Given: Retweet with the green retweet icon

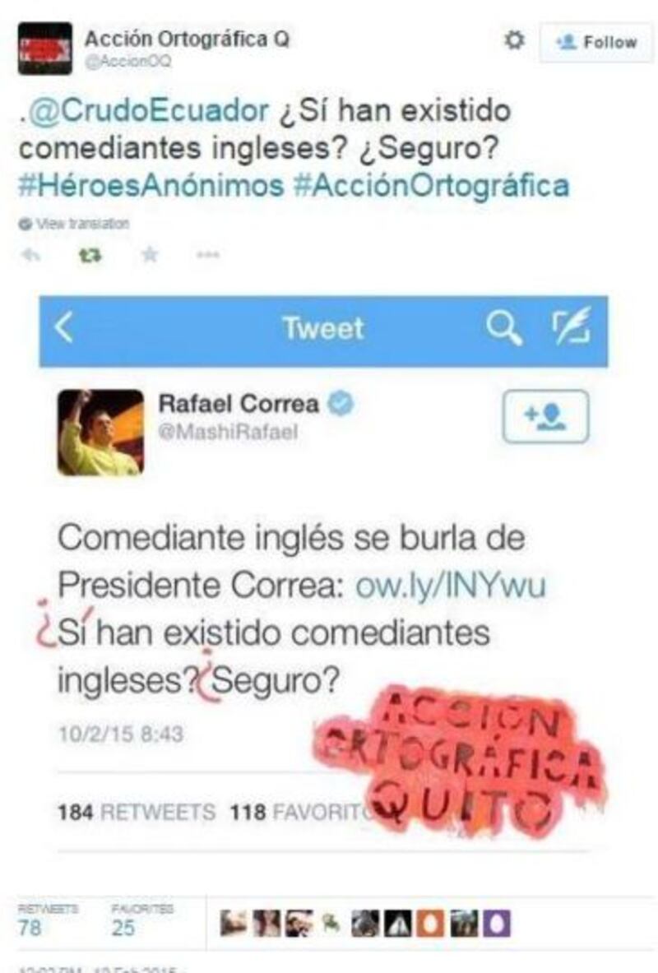Looking at the screenshot, I should tap(90, 254).
